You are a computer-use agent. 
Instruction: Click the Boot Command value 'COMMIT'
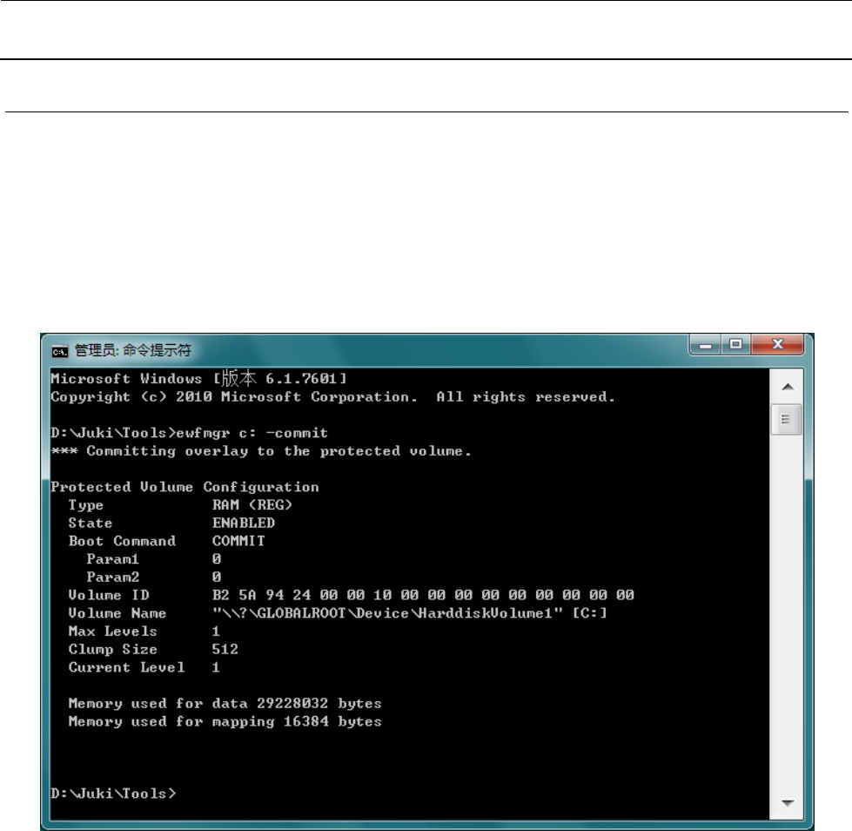coord(238,541)
